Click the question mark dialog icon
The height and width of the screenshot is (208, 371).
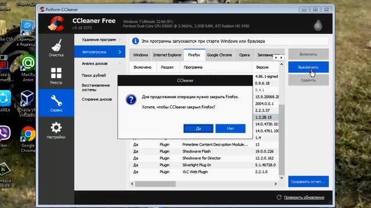[131, 100]
